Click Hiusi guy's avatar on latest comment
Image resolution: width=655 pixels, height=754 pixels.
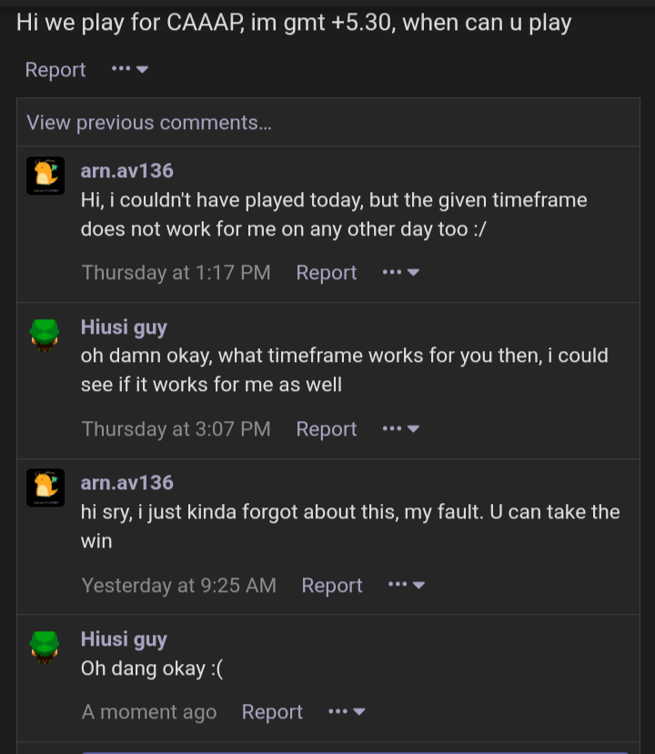click(45, 648)
